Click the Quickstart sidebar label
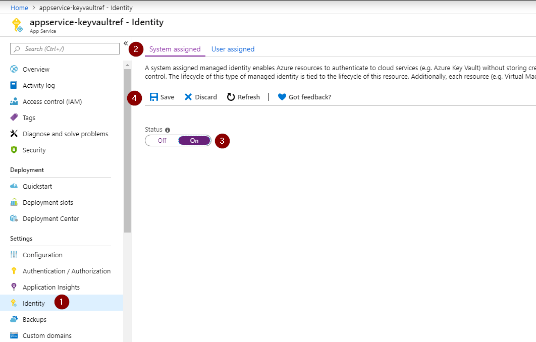The width and height of the screenshot is (536, 342). click(x=37, y=186)
